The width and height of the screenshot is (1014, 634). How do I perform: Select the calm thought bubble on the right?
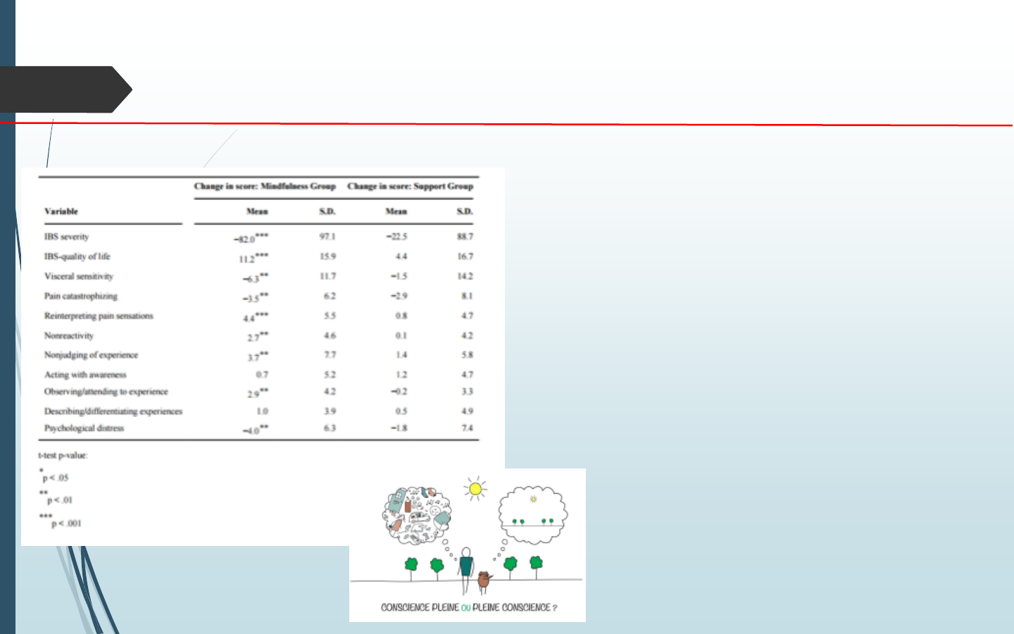pos(533,514)
